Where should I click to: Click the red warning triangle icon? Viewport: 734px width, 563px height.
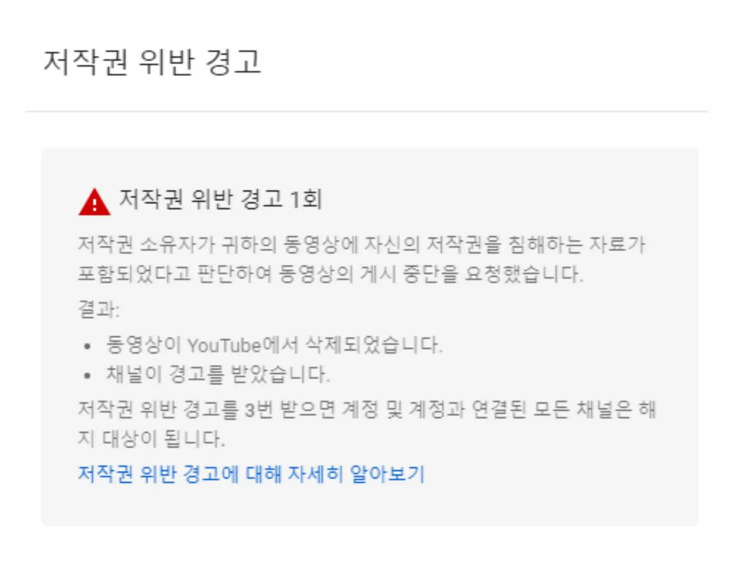coord(94,202)
